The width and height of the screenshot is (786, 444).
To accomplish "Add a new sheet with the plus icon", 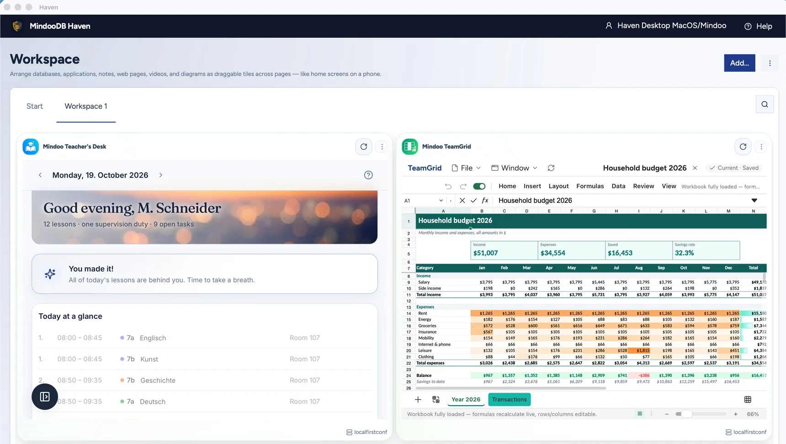I will point(418,400).
